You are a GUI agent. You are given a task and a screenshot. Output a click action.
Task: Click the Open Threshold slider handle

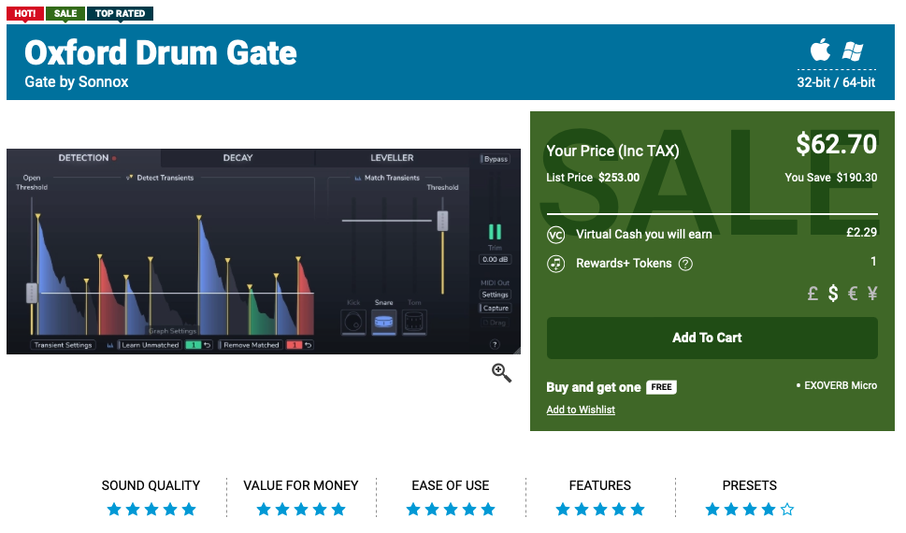32,293
